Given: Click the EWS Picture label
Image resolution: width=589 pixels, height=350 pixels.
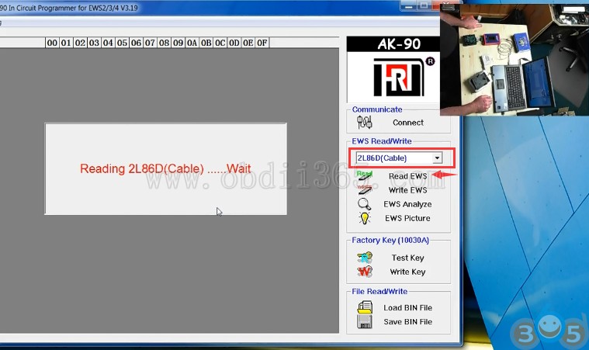Looking at the screenshot, I should point(407,218).
